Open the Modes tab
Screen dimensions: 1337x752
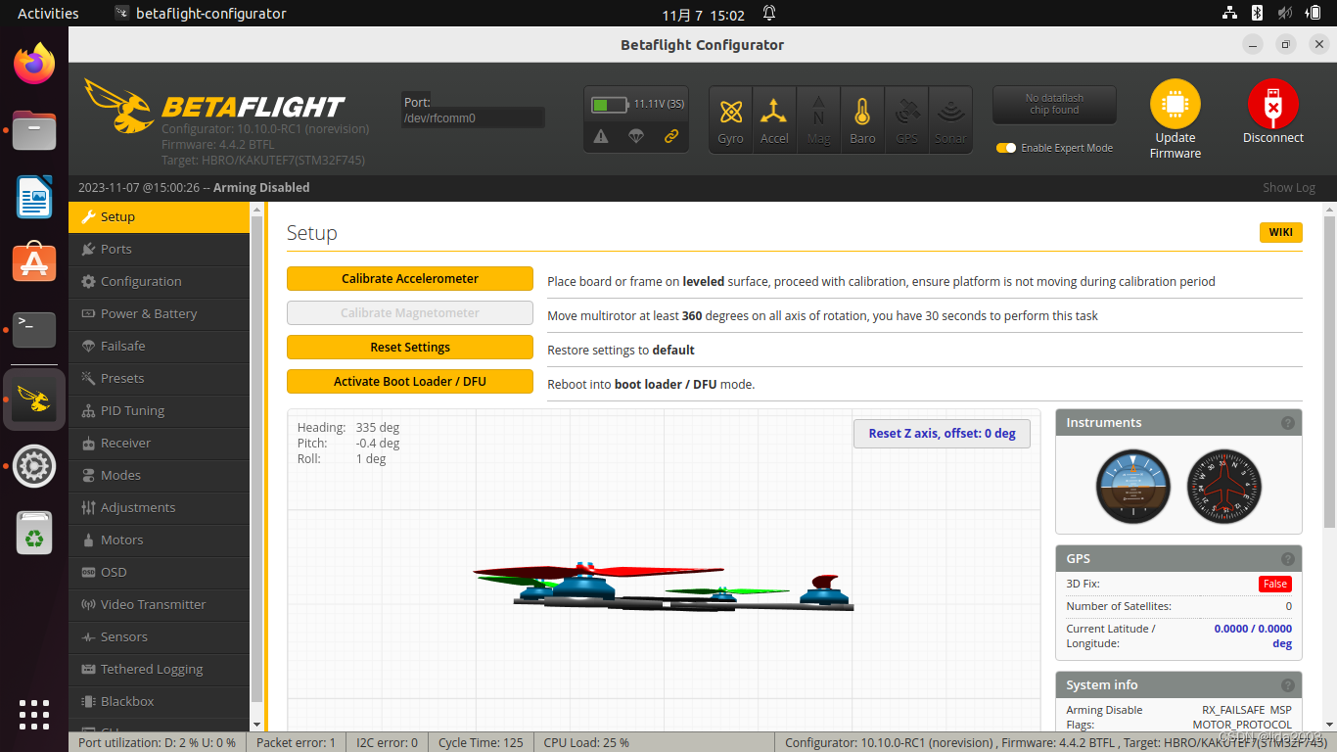tap(159, 476)
